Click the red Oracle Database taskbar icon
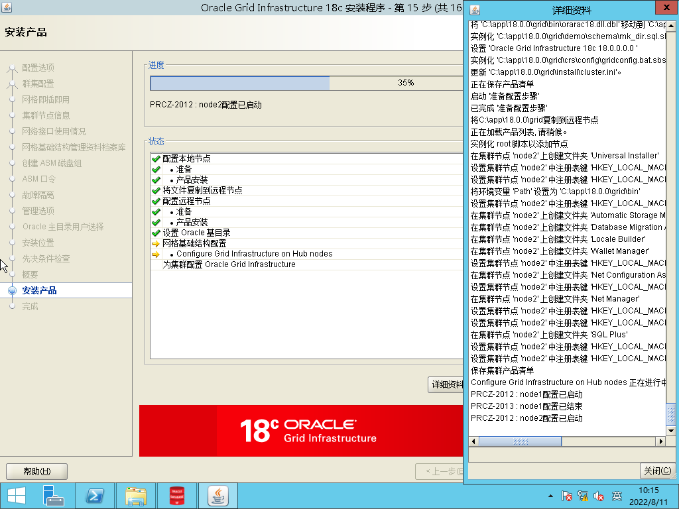This screenshot has height=509, width=679. [176, 496]
